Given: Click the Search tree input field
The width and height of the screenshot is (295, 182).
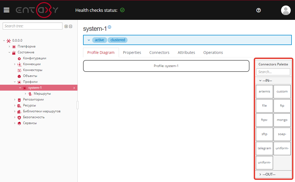Looking at the screenshot, I should point(32,26).
